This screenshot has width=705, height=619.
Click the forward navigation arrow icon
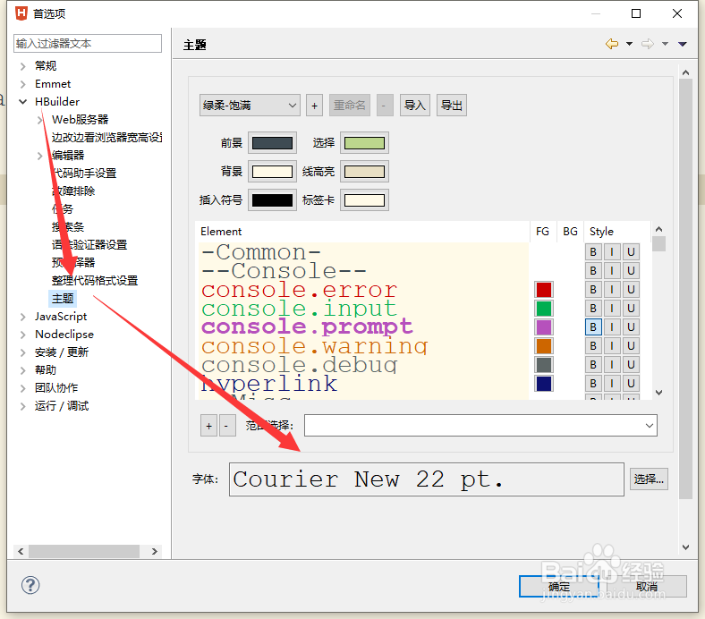(x=648, y=44)
